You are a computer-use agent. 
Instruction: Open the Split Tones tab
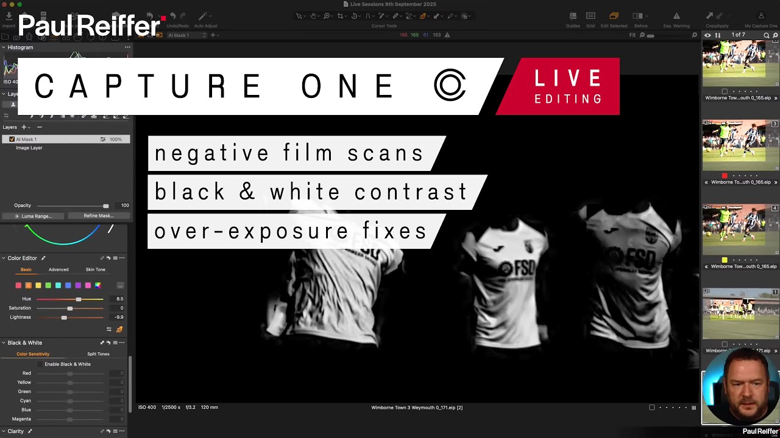pyautogui.click(x=98, y=354)
